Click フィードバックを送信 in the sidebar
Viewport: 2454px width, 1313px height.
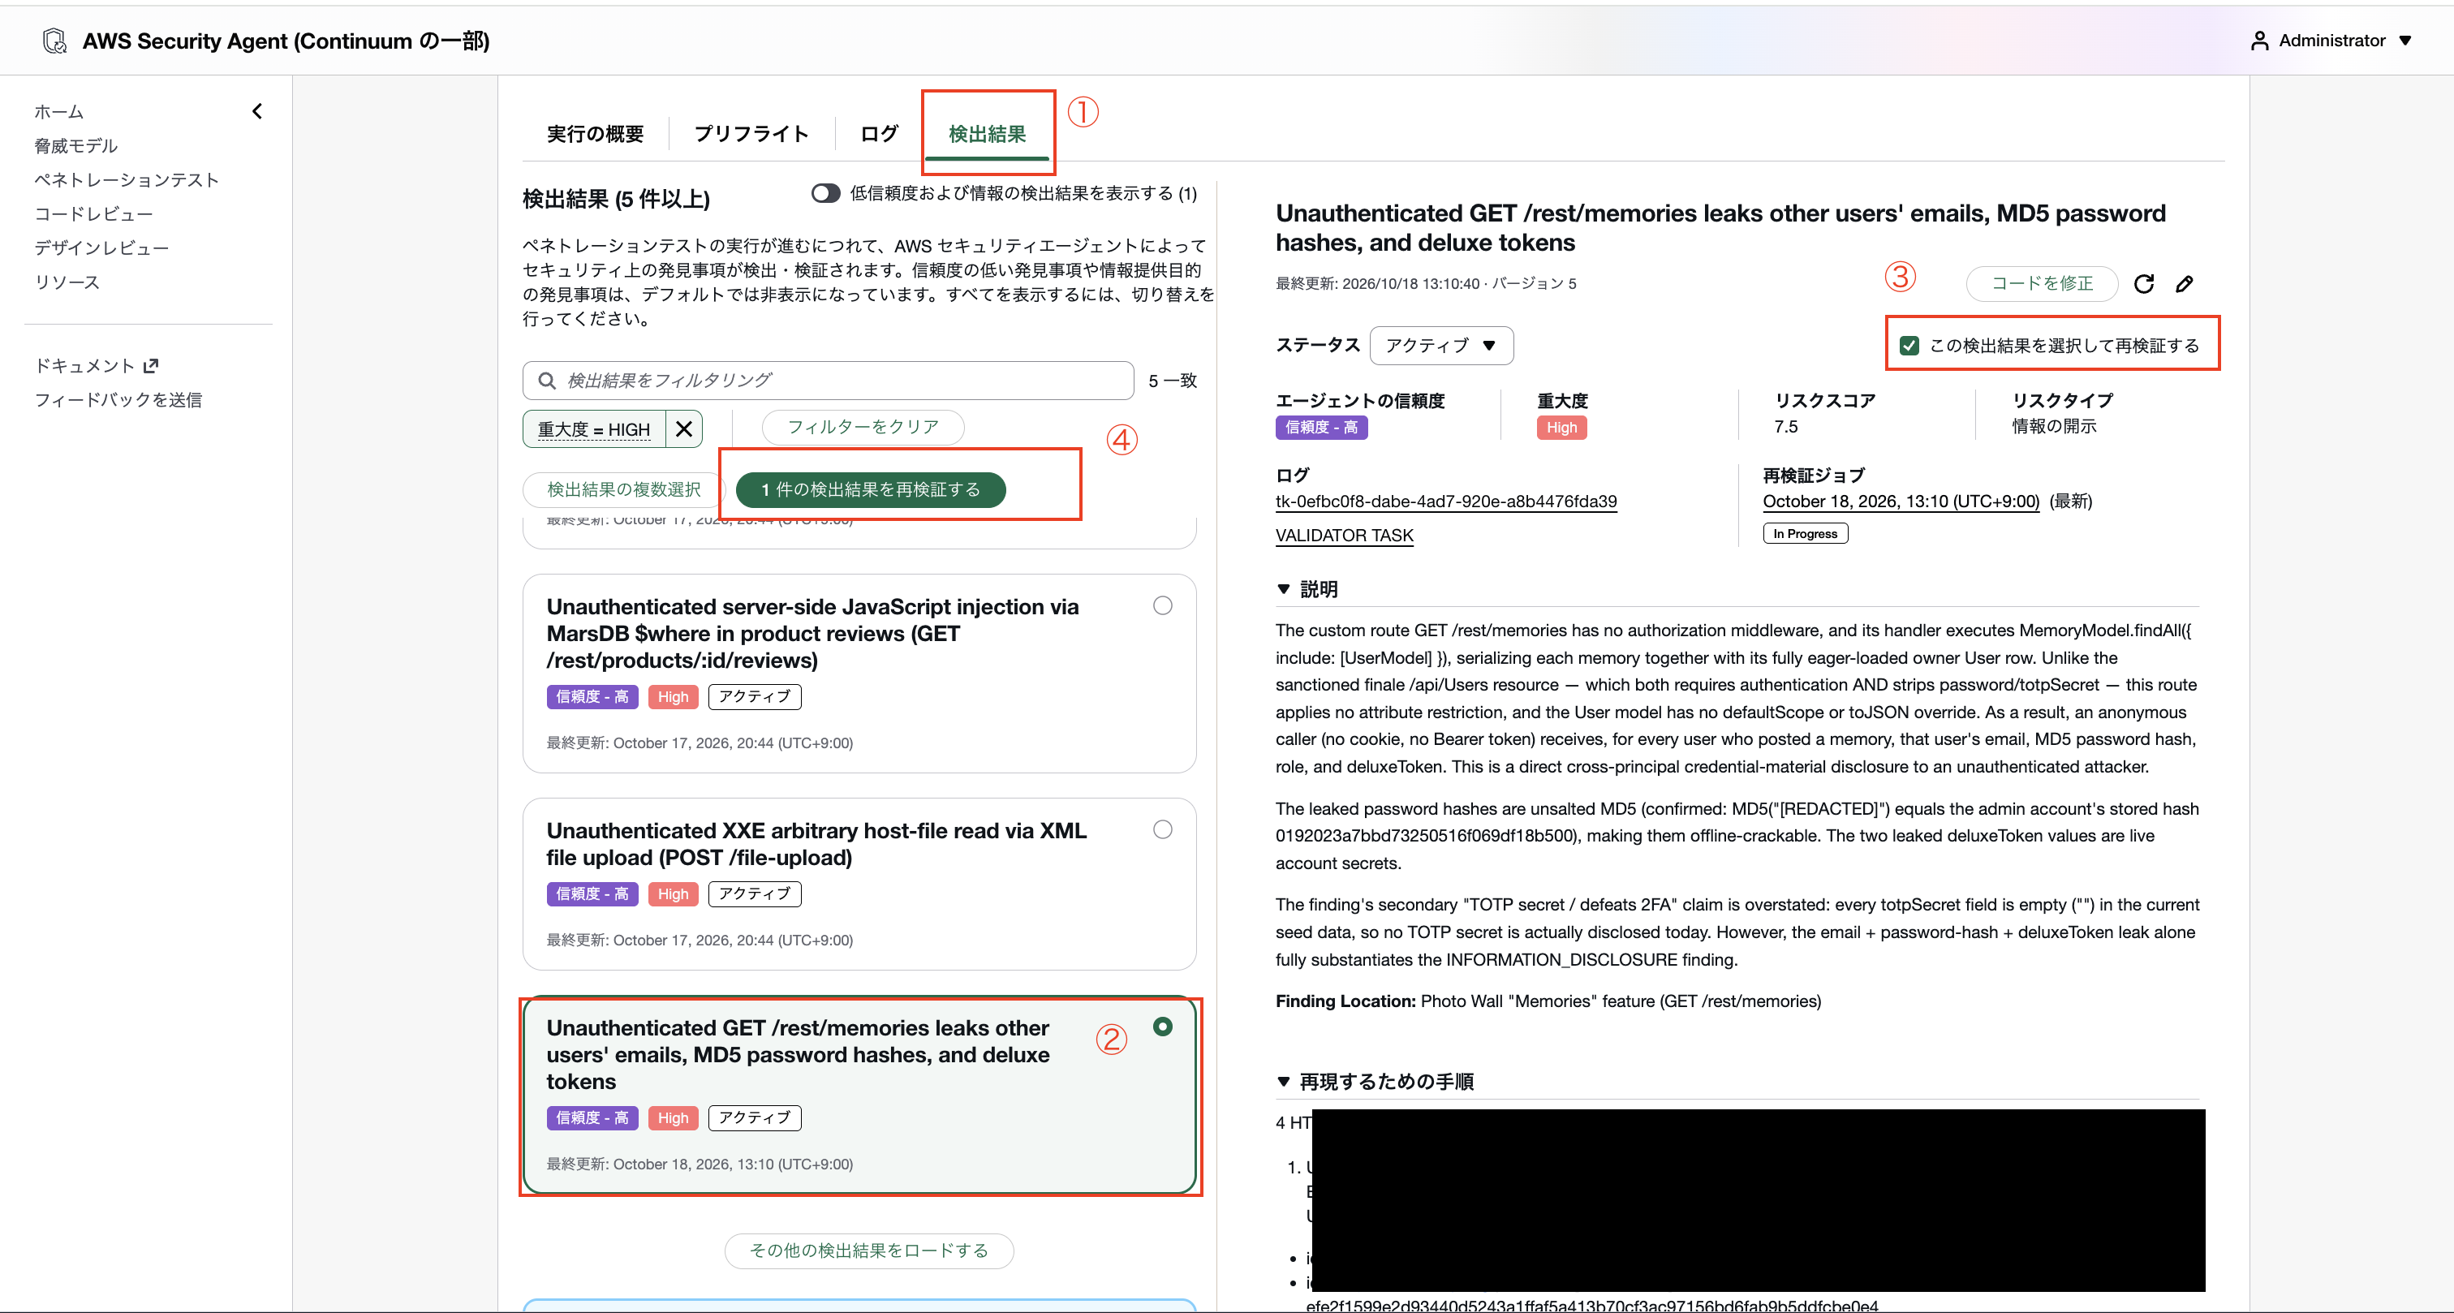[x=118, y=400]
